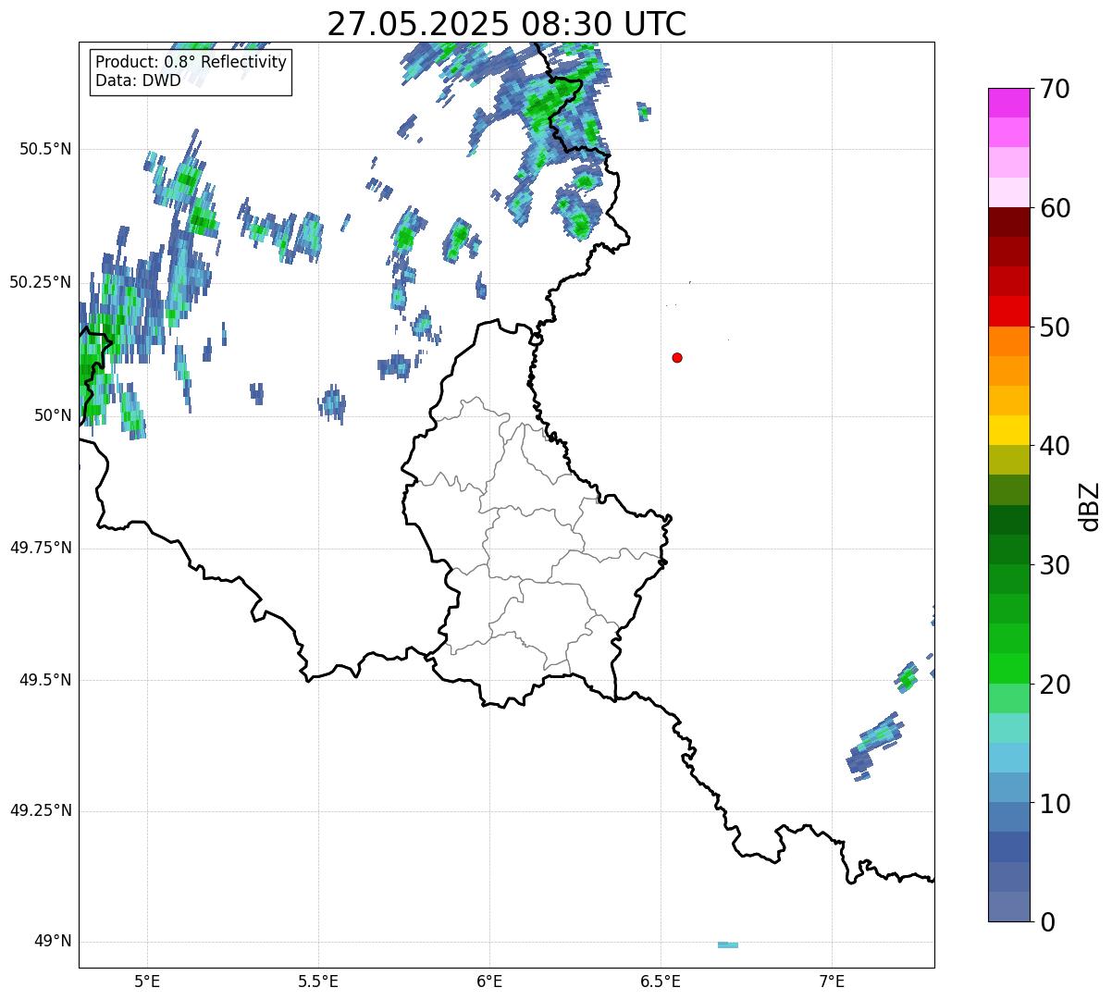Click the cyan echo bar near 49°N
The height and width of the screenshot is (1000, 1112).
tap(728, 944)
